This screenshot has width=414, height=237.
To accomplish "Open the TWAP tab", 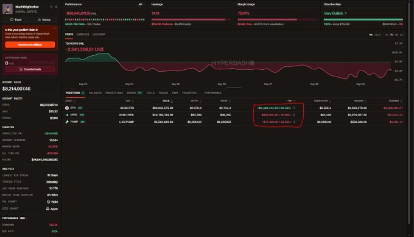I will (x=175, y=93).
